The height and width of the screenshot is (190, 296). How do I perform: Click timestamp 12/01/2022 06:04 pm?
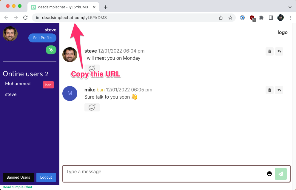click(x=121, y=51)
